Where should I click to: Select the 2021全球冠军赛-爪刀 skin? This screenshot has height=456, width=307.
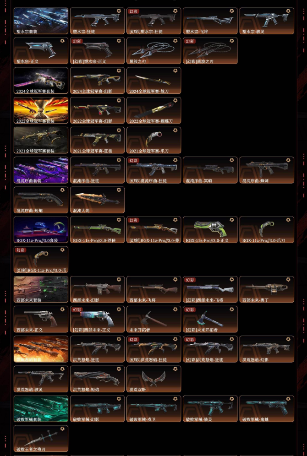click(x=153, y=140)
